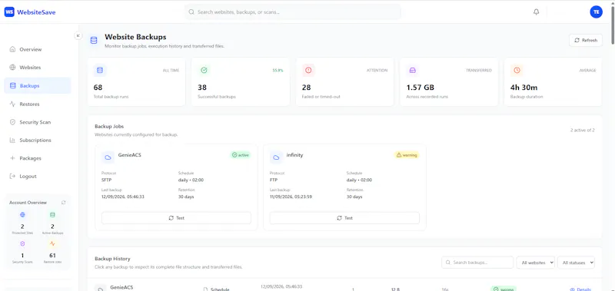The height and width of the screenshot is (291, 615).
Task: Test the GenieACS backup job
Action: 176,218
